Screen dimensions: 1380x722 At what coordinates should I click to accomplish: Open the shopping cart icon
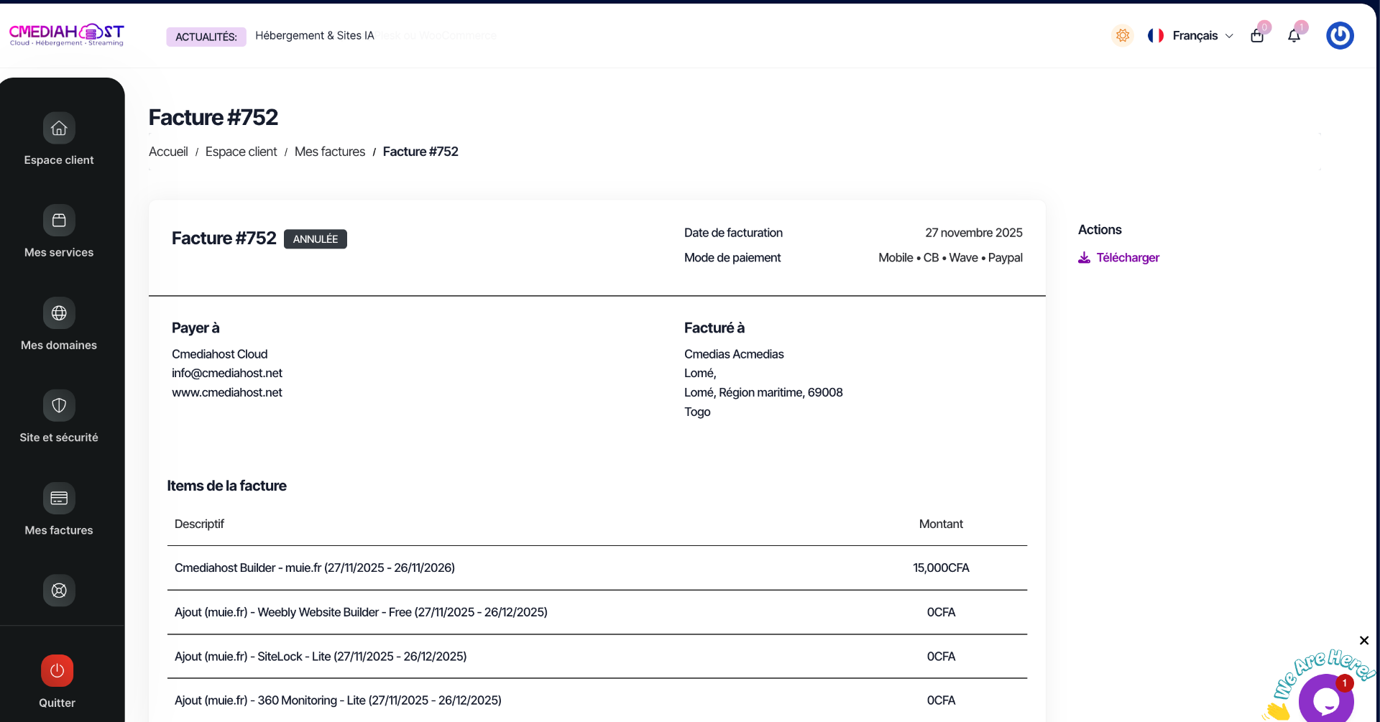[x=1257, y=36]
